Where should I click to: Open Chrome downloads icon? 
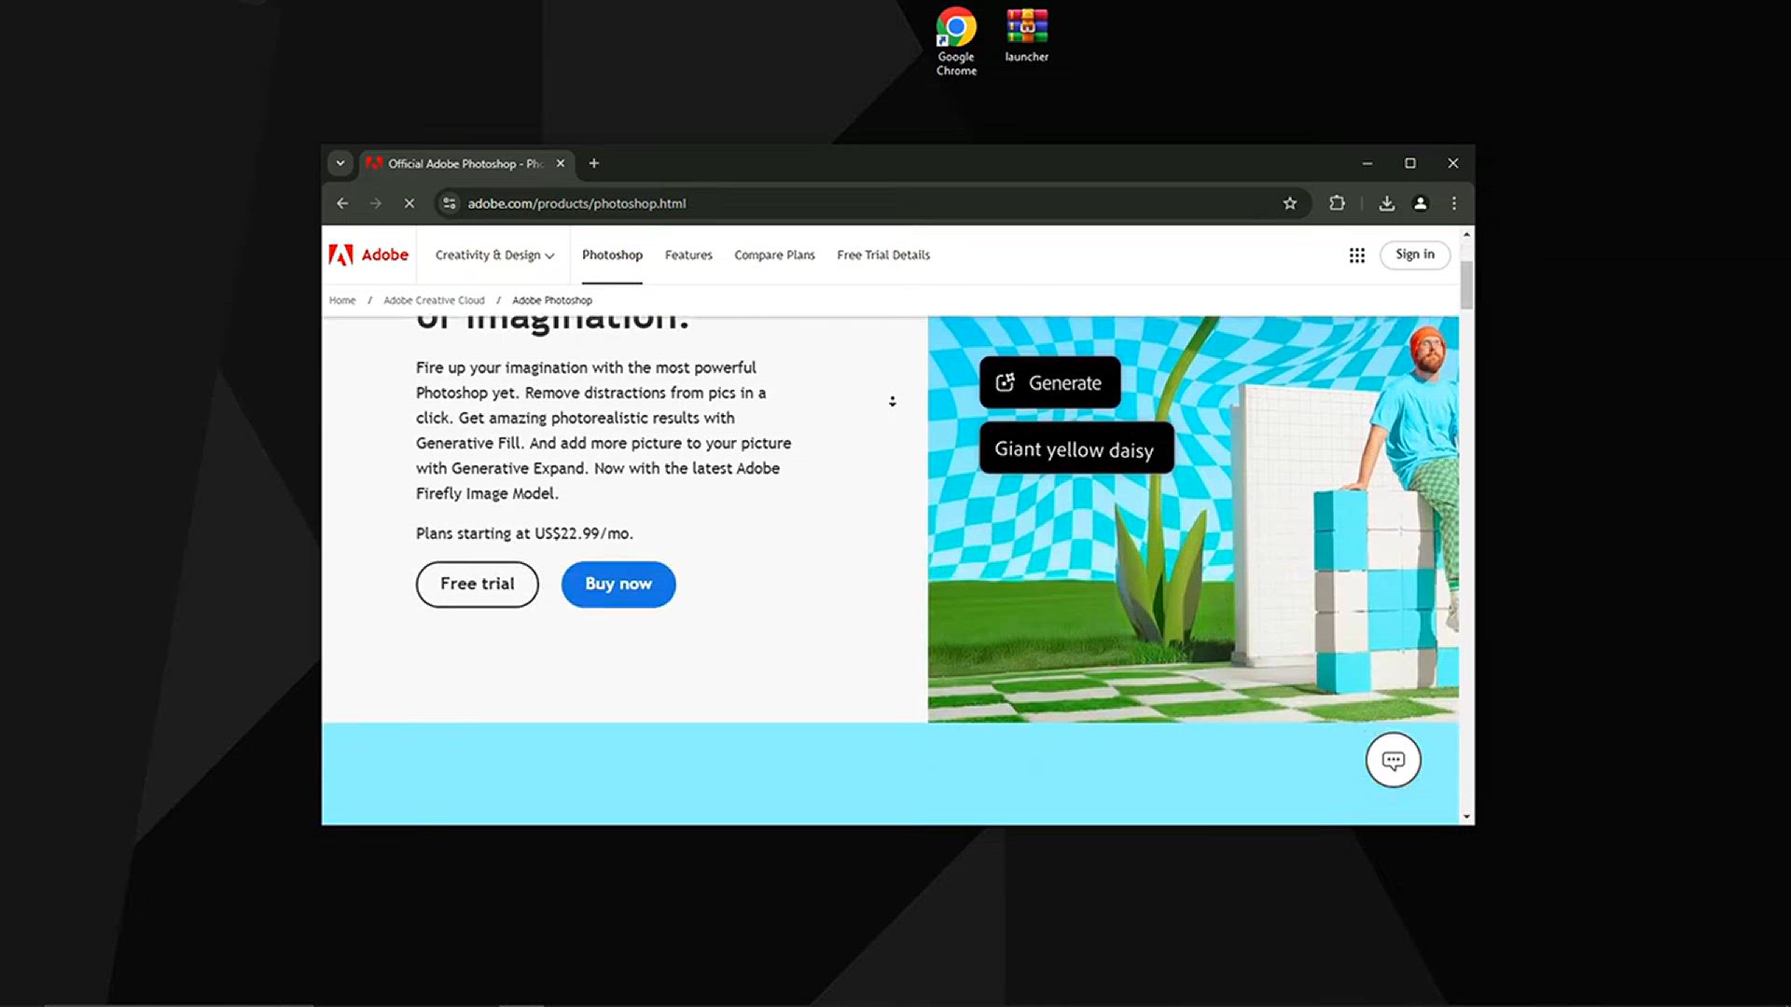tap(1387, 203)
